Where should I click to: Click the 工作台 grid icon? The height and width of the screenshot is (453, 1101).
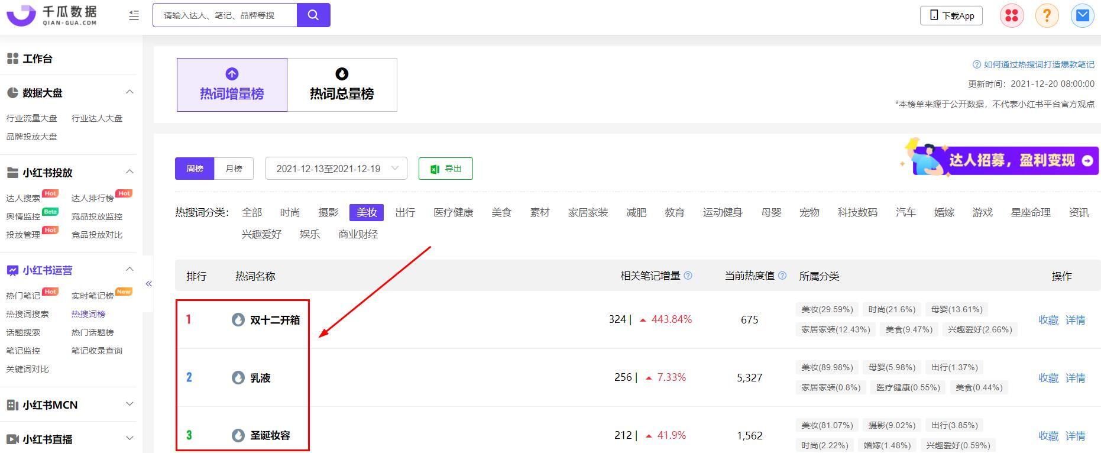(12, 59)
